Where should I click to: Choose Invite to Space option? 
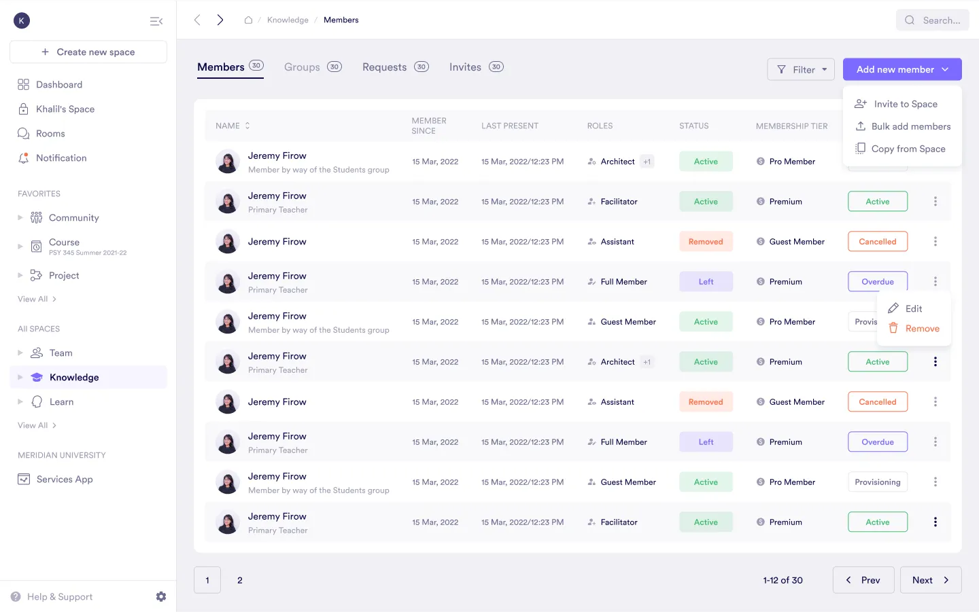tap(905, 104)
